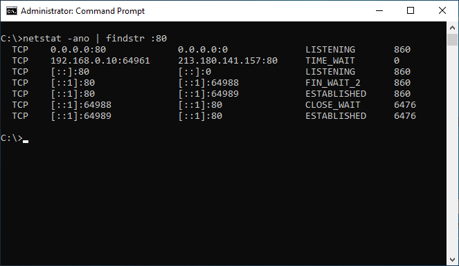
Task: Click the scrollbar down arrow
Action: [x=452, y=260]
